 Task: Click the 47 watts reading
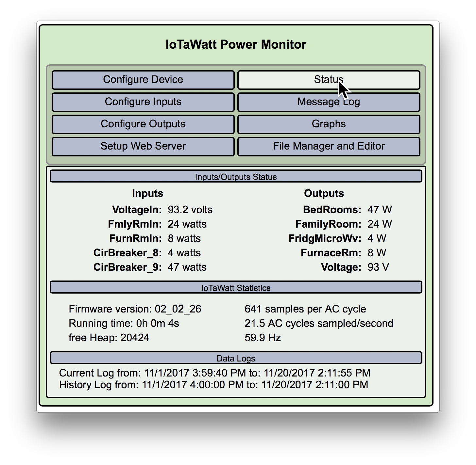click(x=187, y=267)
